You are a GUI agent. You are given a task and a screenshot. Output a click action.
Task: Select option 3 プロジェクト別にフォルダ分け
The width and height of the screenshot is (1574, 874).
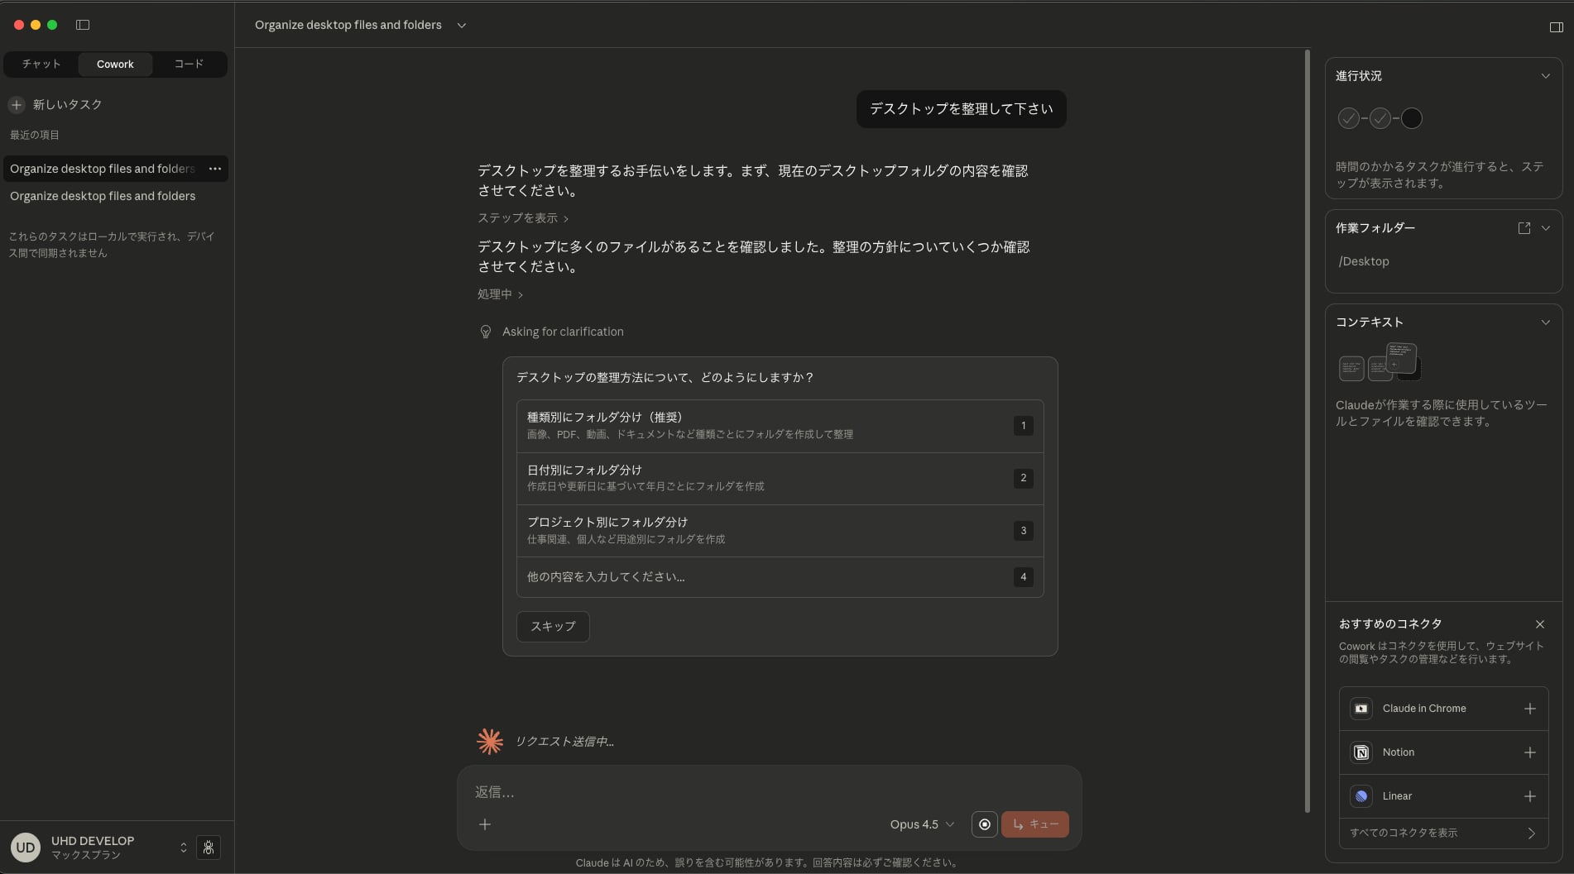pos(780,530)
